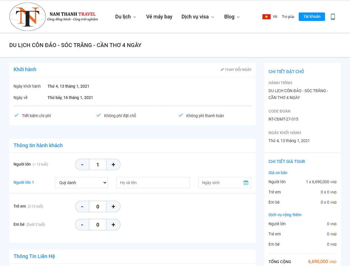Add one child with Trẻ em plus
The height and width of the screenshot is (266, 350).
113,206
